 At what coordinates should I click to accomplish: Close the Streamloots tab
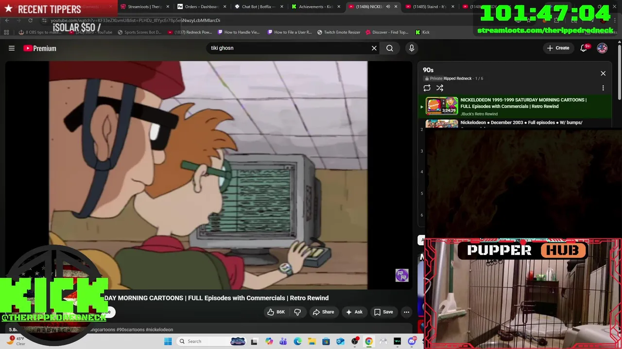168,7
